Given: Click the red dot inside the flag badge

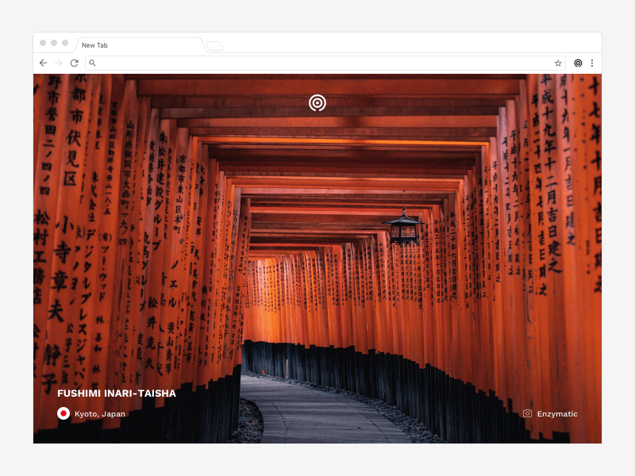Looking at the screenshot, I should tap(63, 413).
